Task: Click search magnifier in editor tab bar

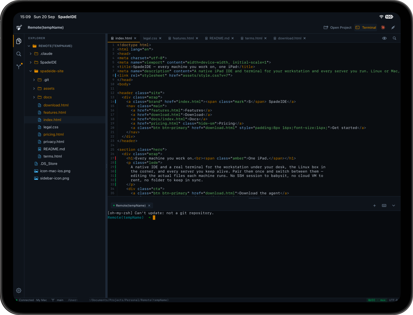Action: 394,38
